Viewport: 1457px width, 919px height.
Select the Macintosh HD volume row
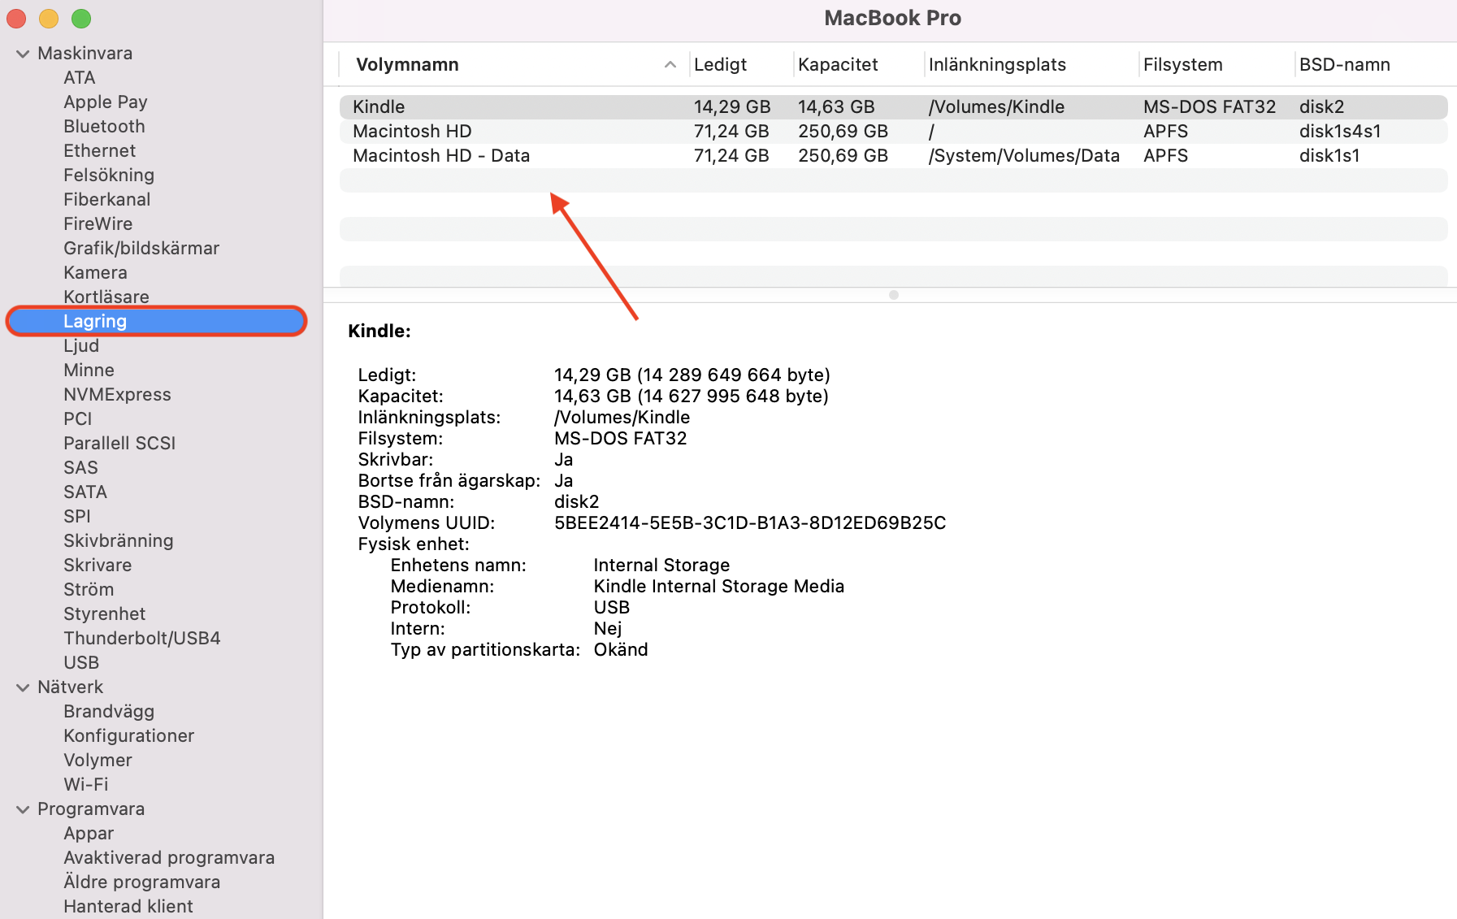tap(893, 132)
